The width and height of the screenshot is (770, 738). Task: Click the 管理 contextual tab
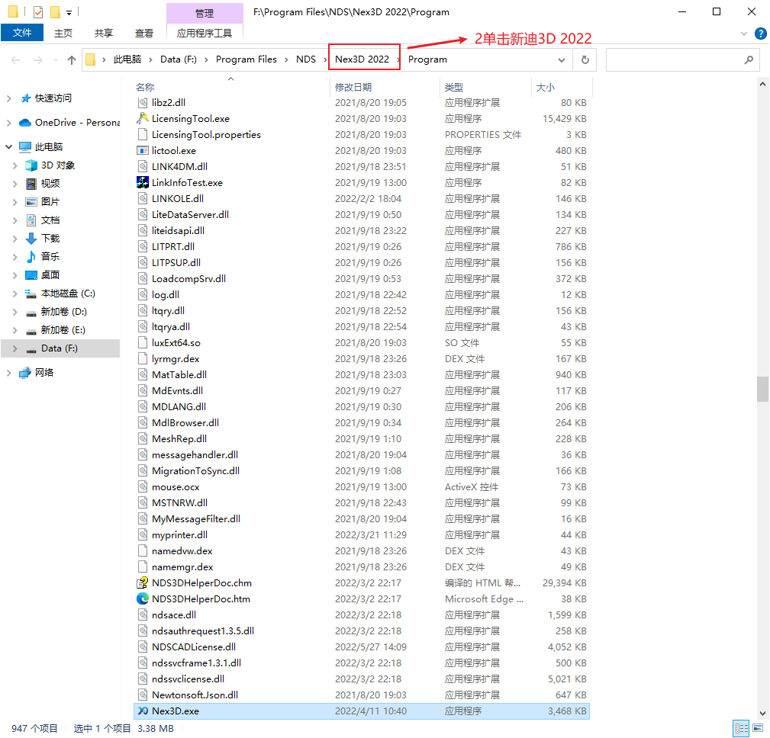[205, 13]
